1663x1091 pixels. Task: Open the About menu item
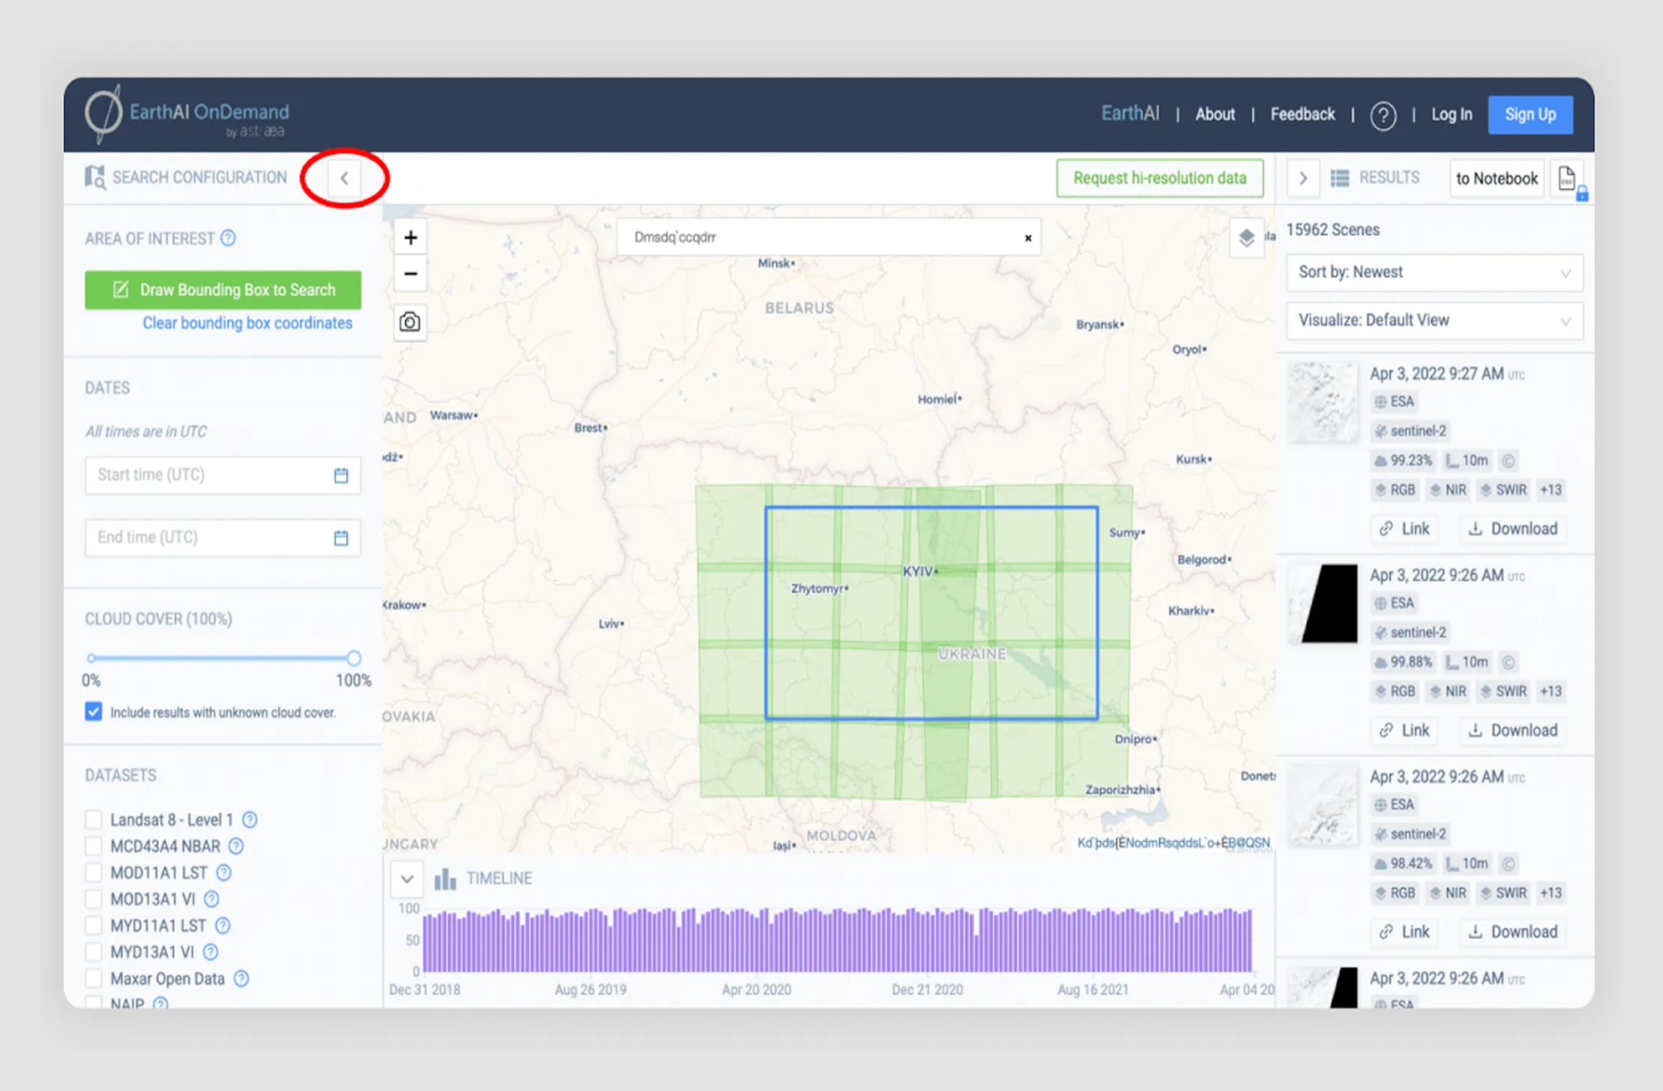click(1215, 115)
